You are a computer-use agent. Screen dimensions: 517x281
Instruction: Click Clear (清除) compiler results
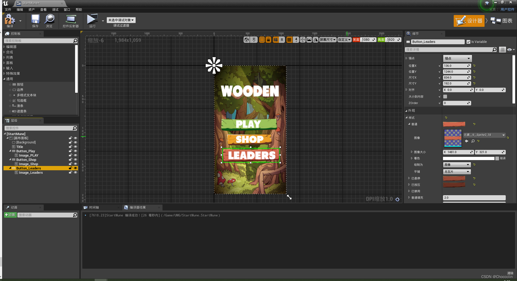tap(510, 273)
